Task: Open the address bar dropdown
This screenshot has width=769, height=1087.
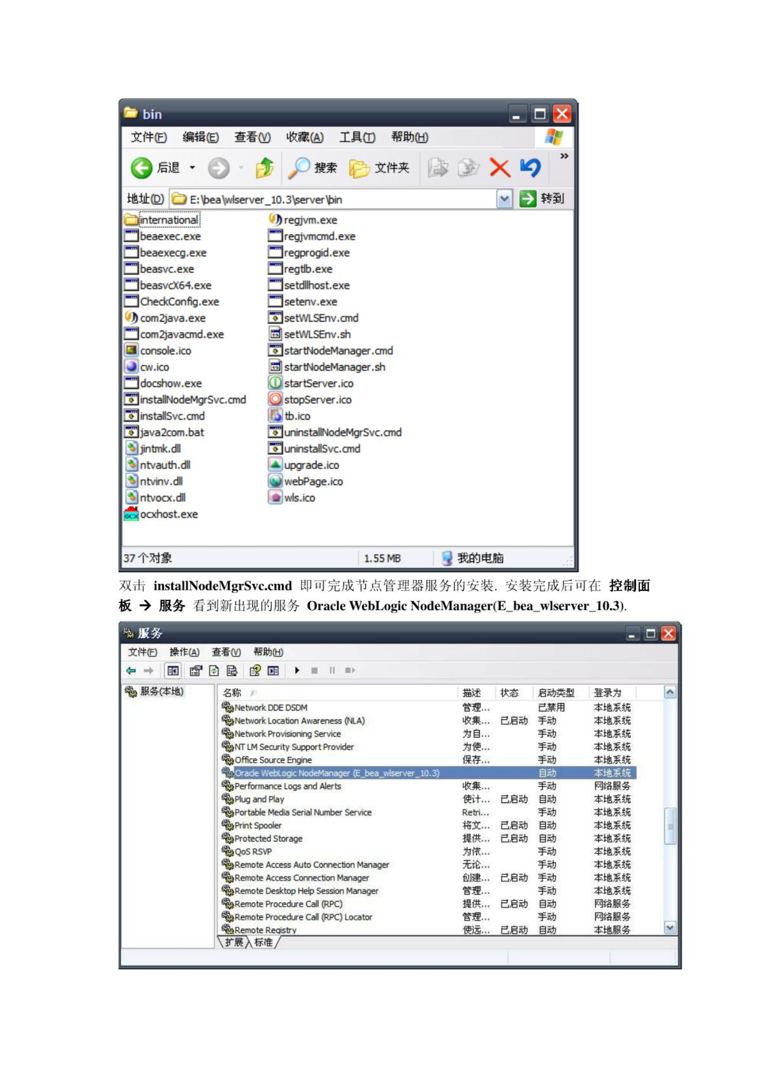Action: tap(504, 199)
